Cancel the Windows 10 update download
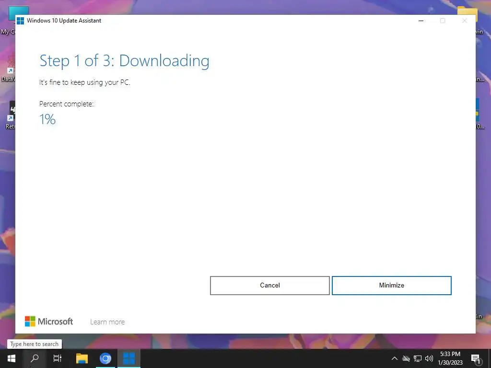 (x=269, y=286)
